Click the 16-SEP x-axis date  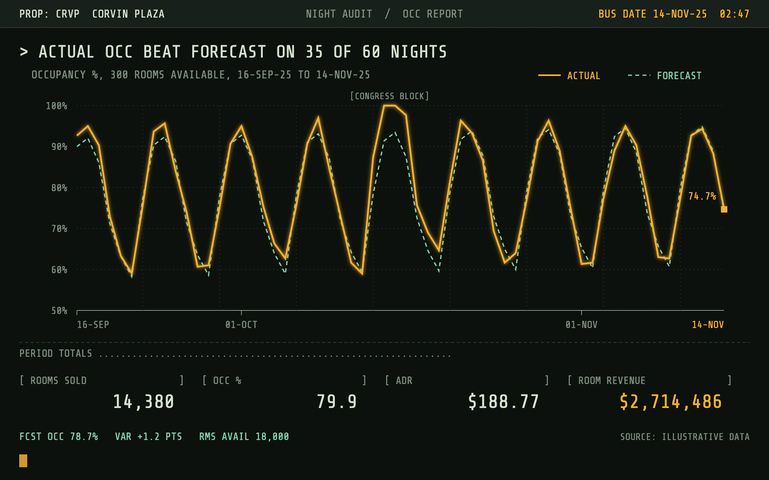point(93,325)
